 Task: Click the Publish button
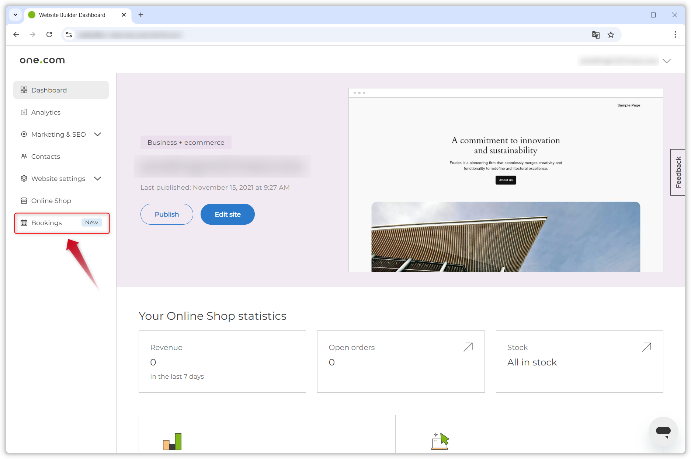(x=166, y=214)
